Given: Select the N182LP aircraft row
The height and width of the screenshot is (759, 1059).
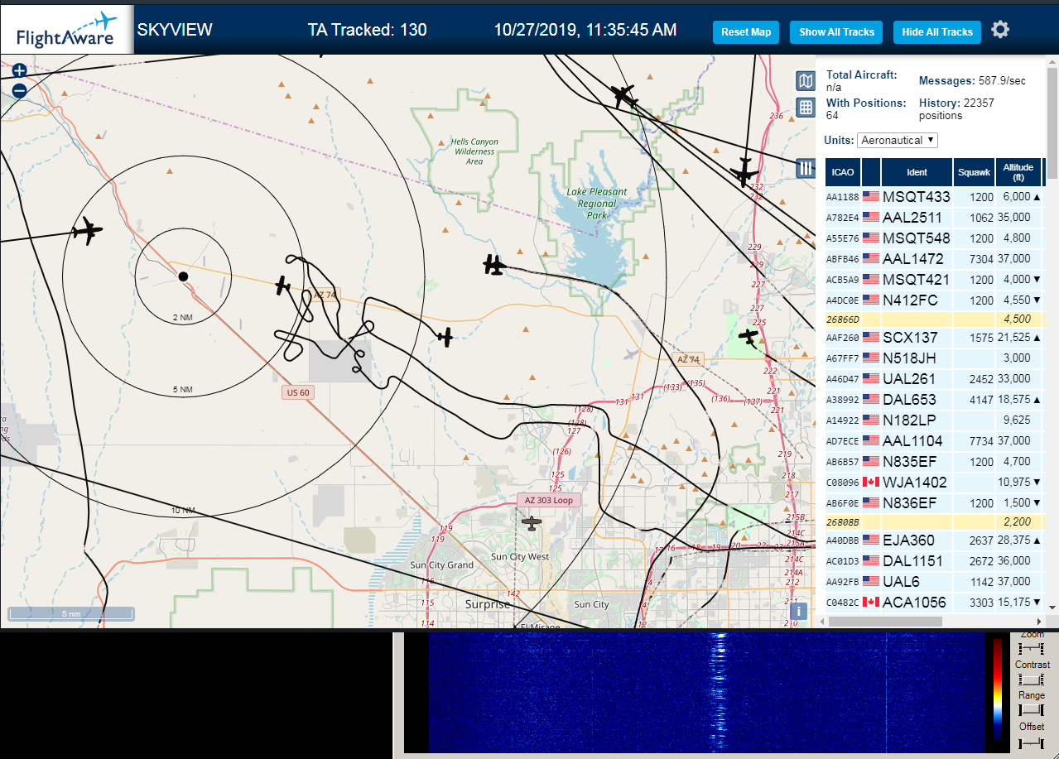Looking at the screenshot, I should 934,420.
